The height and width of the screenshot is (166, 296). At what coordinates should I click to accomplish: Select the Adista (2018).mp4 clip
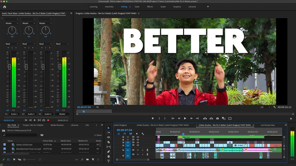click(x=24, y=144)
